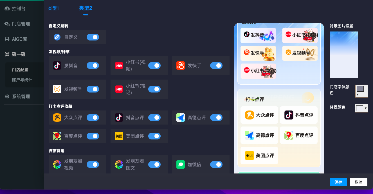Click the aperture icon beside 发朋友圈视频

click(57, 164)
